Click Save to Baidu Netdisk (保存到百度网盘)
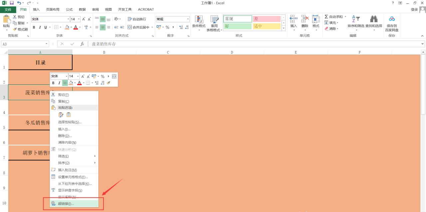 392,23
